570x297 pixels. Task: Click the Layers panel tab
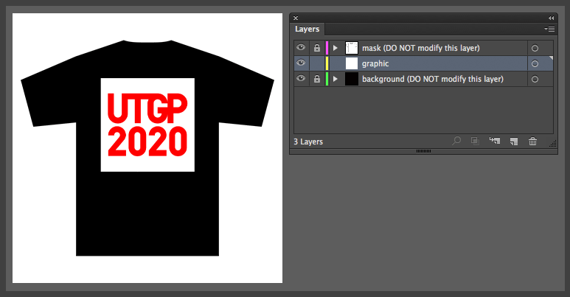307,29
